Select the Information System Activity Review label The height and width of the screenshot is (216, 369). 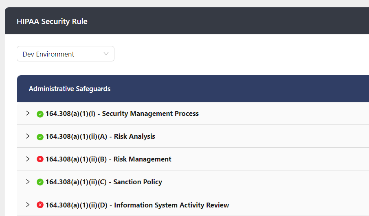pyautogui.click(x=171, y=205)
